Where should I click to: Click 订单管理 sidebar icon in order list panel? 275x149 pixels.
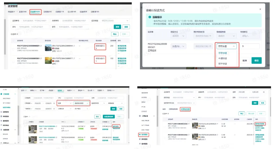tap(1, 94)
